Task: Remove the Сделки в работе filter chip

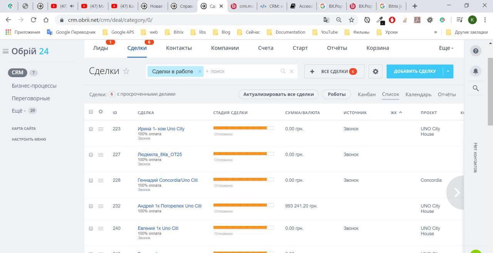Action: click(200, 71)
